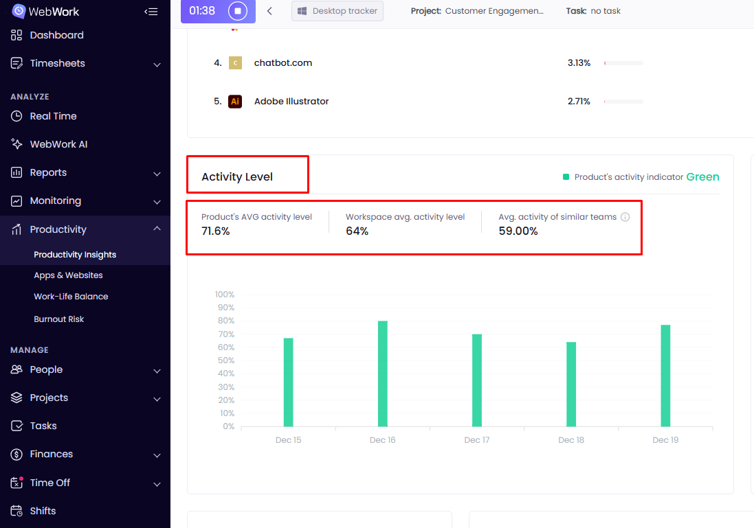Click the green activity indicator square
This screenshot has width=754, height=528.
pyautogui.click(x=566, y=177)
